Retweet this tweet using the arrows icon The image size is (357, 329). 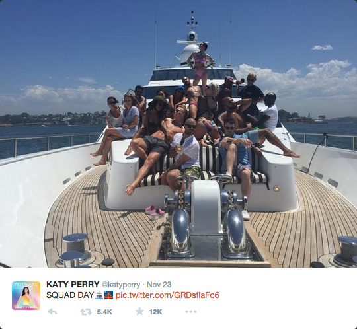[86, 312]
